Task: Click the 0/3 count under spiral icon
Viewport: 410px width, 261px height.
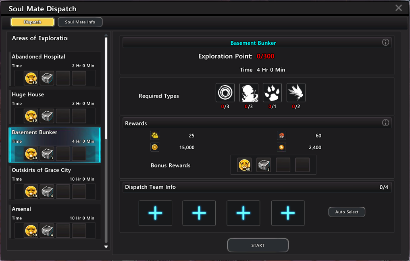Action: coord(225,106)
